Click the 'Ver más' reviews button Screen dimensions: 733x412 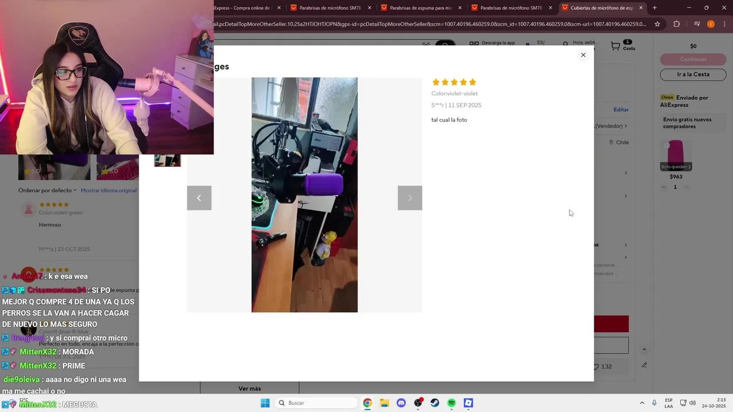(250, 389)
